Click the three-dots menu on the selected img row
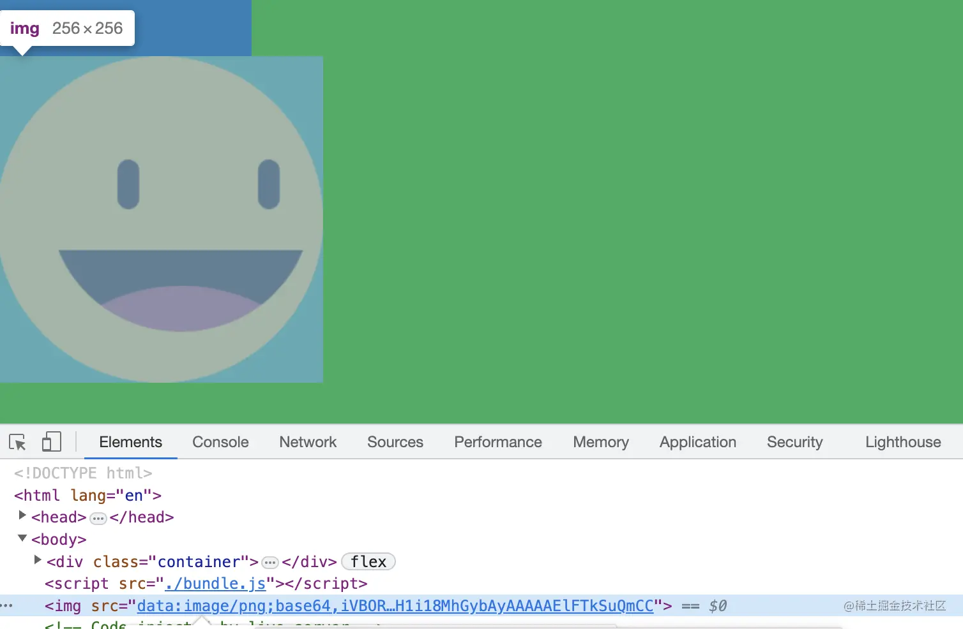Image resolution: width=963 pixels, height=629 pixels. pos(7,605)
